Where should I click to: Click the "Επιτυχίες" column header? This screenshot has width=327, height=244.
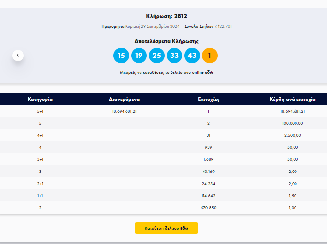pos(208,99)
